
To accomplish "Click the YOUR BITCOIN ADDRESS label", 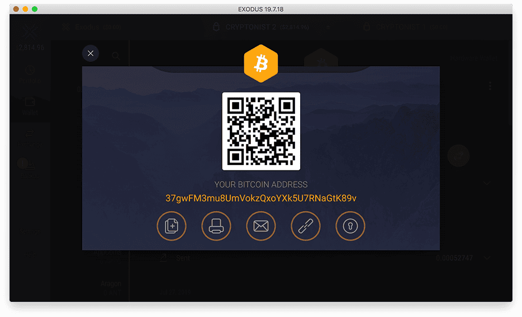I will [x=261, y=184].
